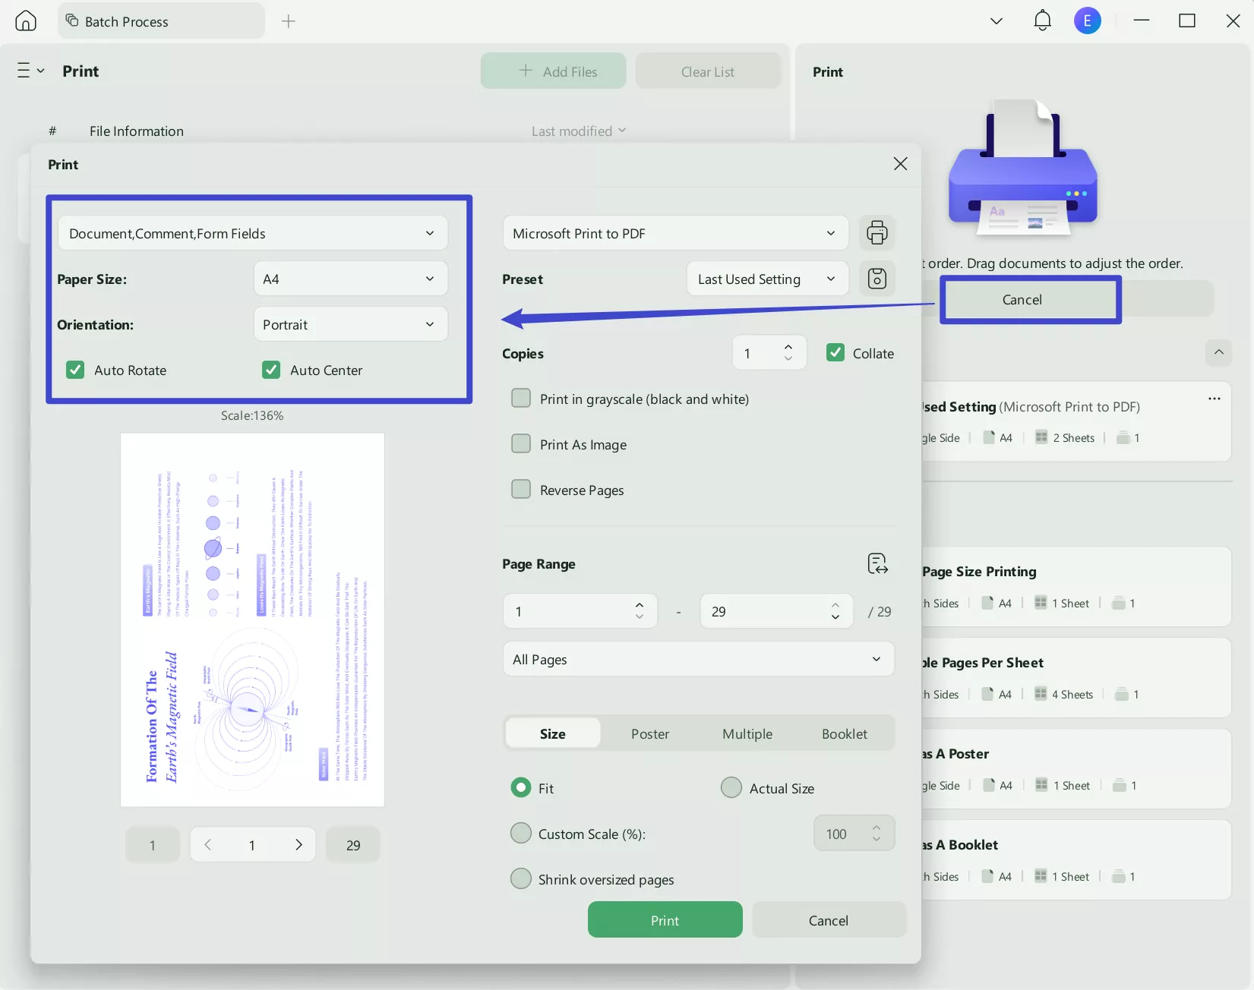Open the Microsoft Print to PDF printer dropdown

675,233
